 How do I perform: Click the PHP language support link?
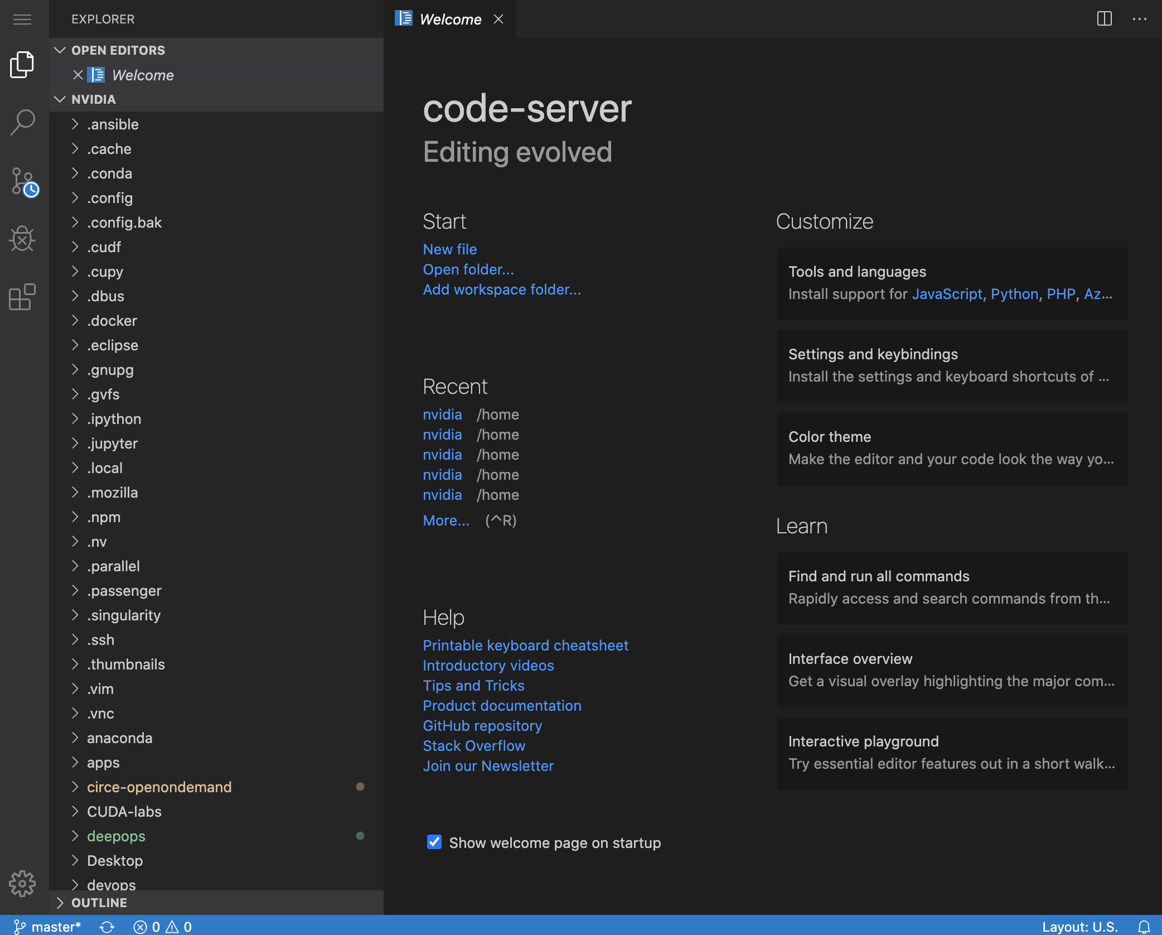[x=1061, y=294]
